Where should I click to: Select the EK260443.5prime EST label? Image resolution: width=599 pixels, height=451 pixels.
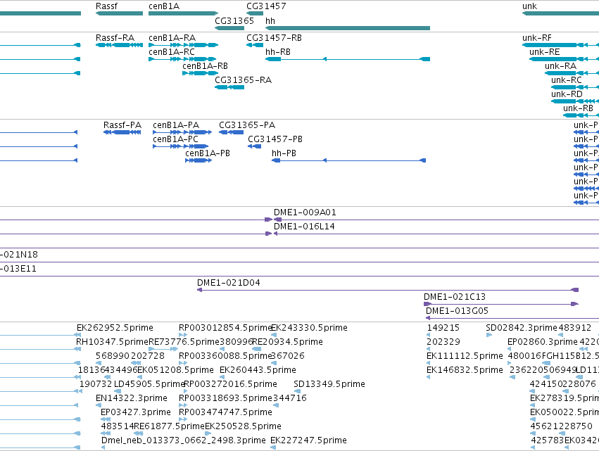click(x=258, y=370)
